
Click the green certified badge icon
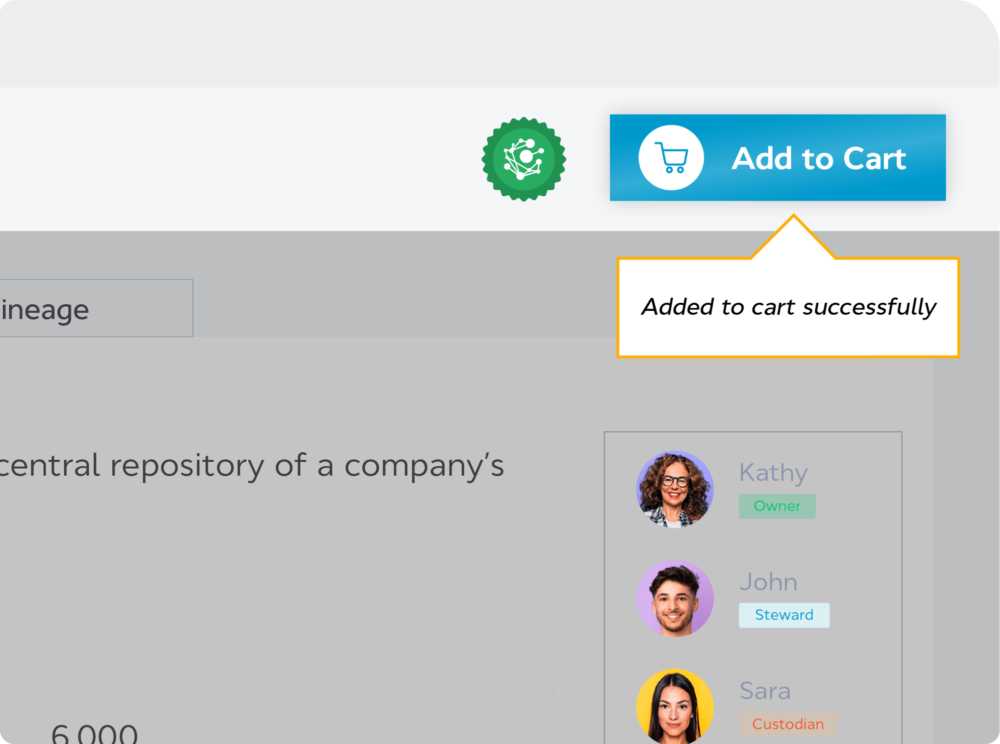coord(523,159)
